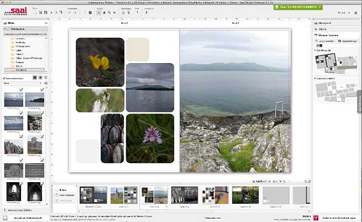The height and width of the screenshot is (222, 362).
Task: Open the settings gear icon
Action: point(356,13)
